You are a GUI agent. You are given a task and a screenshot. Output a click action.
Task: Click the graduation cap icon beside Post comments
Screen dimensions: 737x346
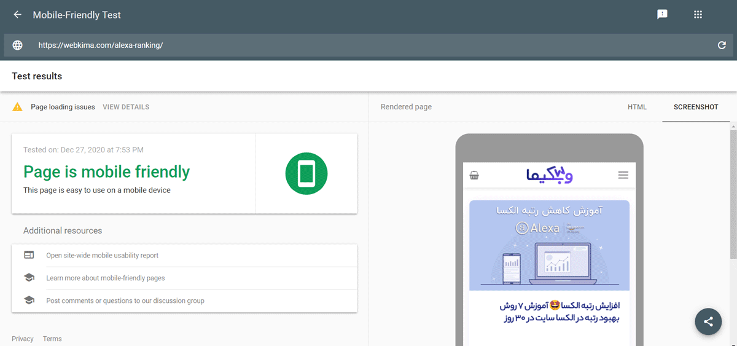click(29, 301)
